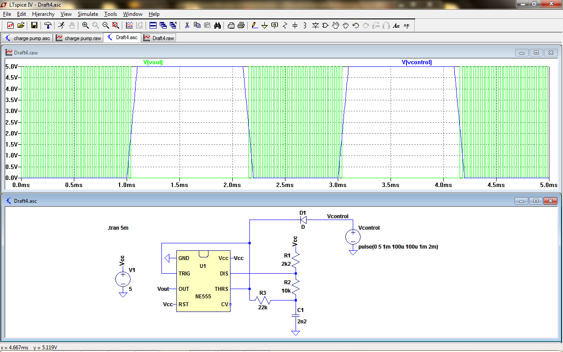
Task: Click the Tile Windows horizontally icon
Action: 153,26
